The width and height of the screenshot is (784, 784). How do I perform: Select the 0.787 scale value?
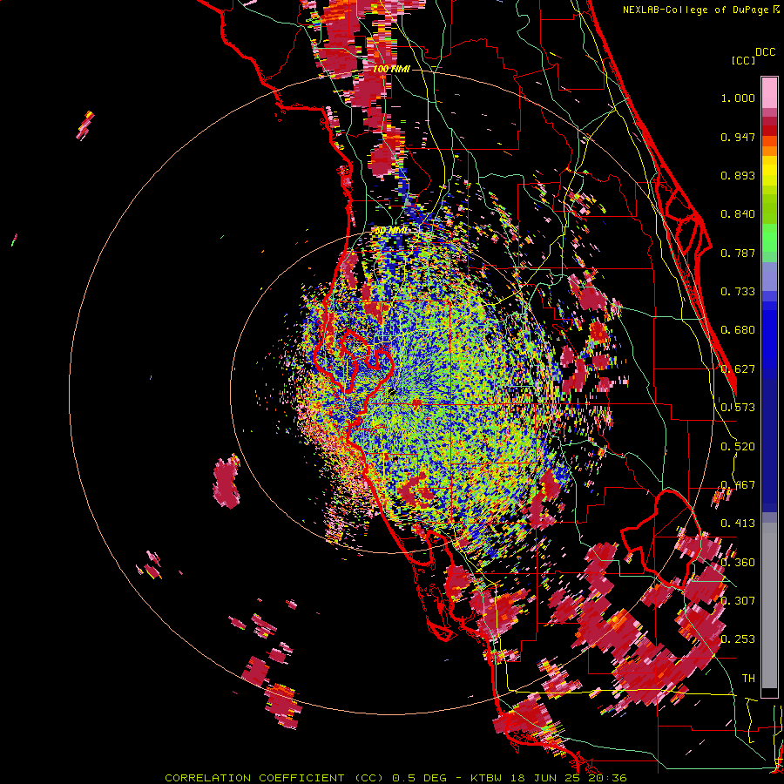(738, 253)
